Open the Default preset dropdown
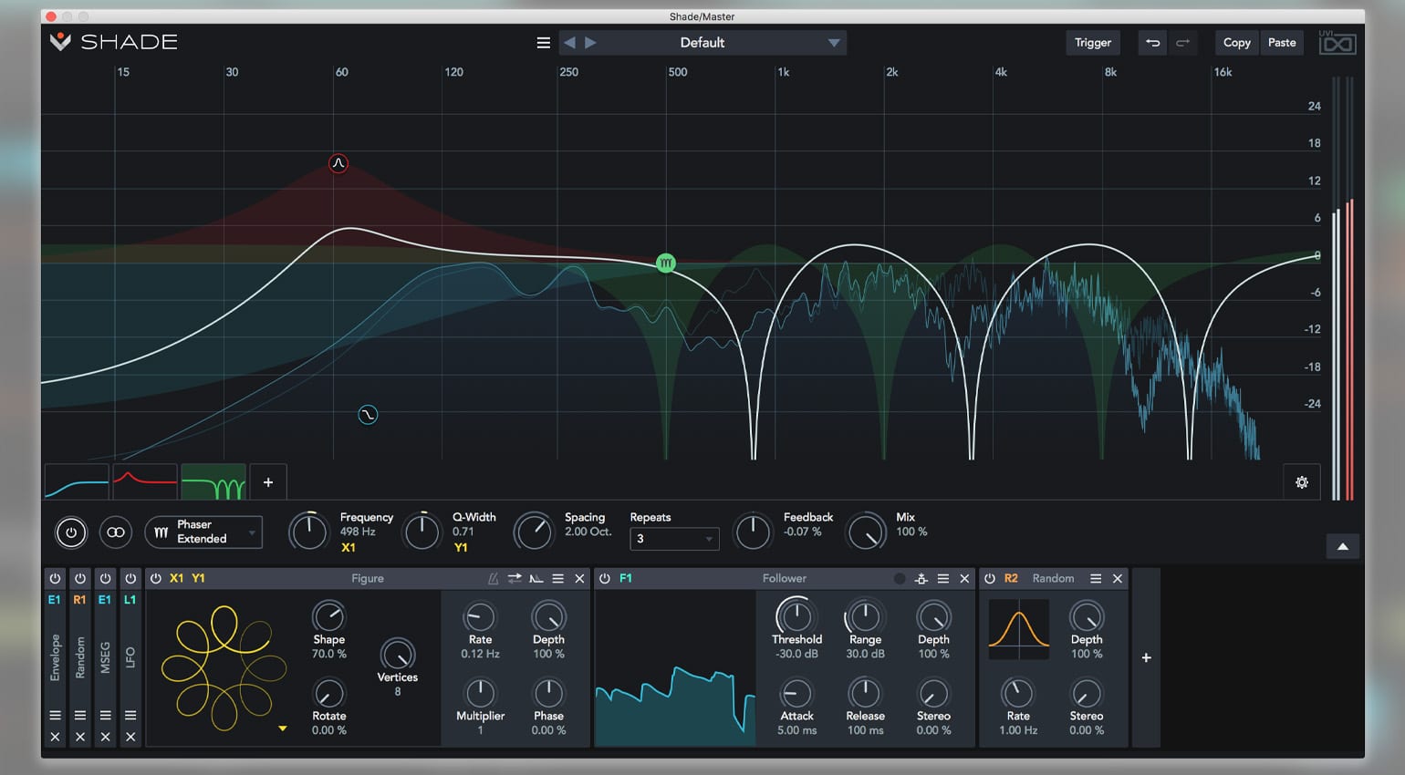 coord(702,42)
